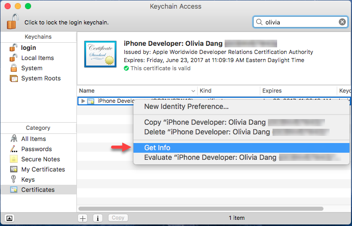Viewport: 352px width, 226px height.
Task: Select the Certificates category
Action: pyautogui.click(x=38, y=190)
